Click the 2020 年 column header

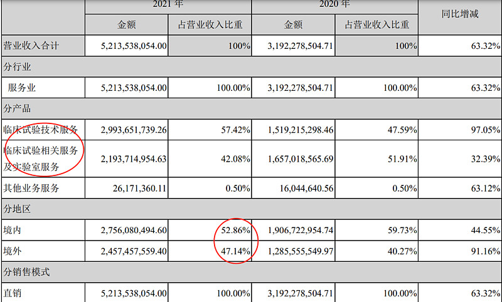[x=334, y=4]
